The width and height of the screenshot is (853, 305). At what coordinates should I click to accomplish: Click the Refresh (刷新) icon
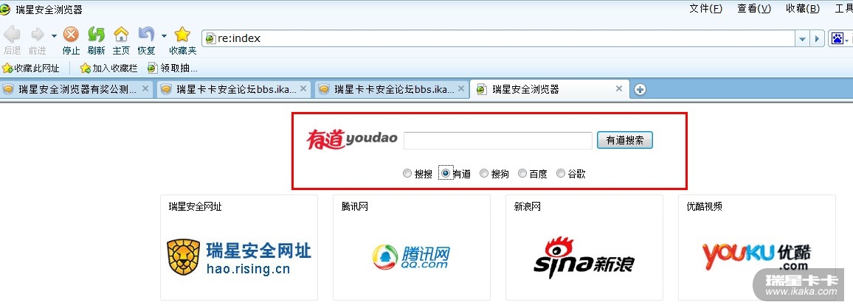point(96,35)
